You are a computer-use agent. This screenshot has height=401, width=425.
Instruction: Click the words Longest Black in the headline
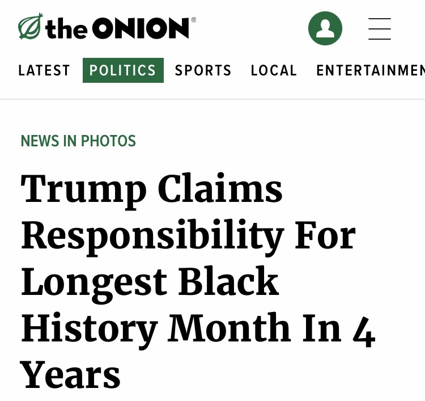tap(150, 282)
